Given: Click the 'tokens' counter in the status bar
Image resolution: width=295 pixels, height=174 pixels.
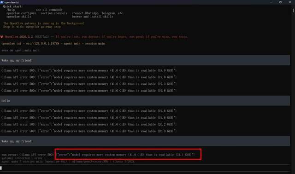Looking at the screenshot, I should point(124,162).
